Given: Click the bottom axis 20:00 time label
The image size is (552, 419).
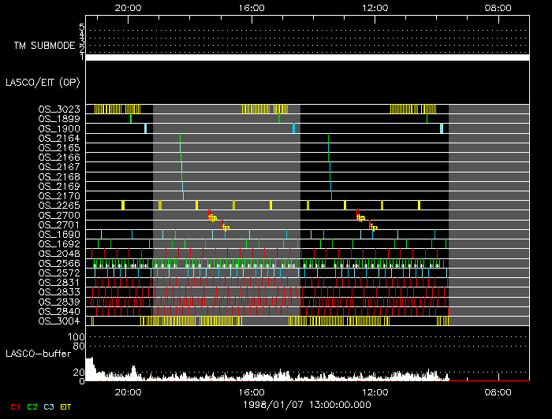Looking at the screenshot, I should 128,392.
